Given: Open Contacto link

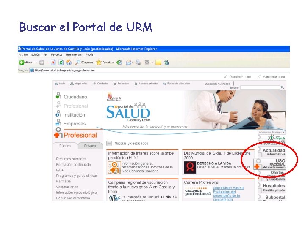Looking at the screenshot, I should [100, 84].
